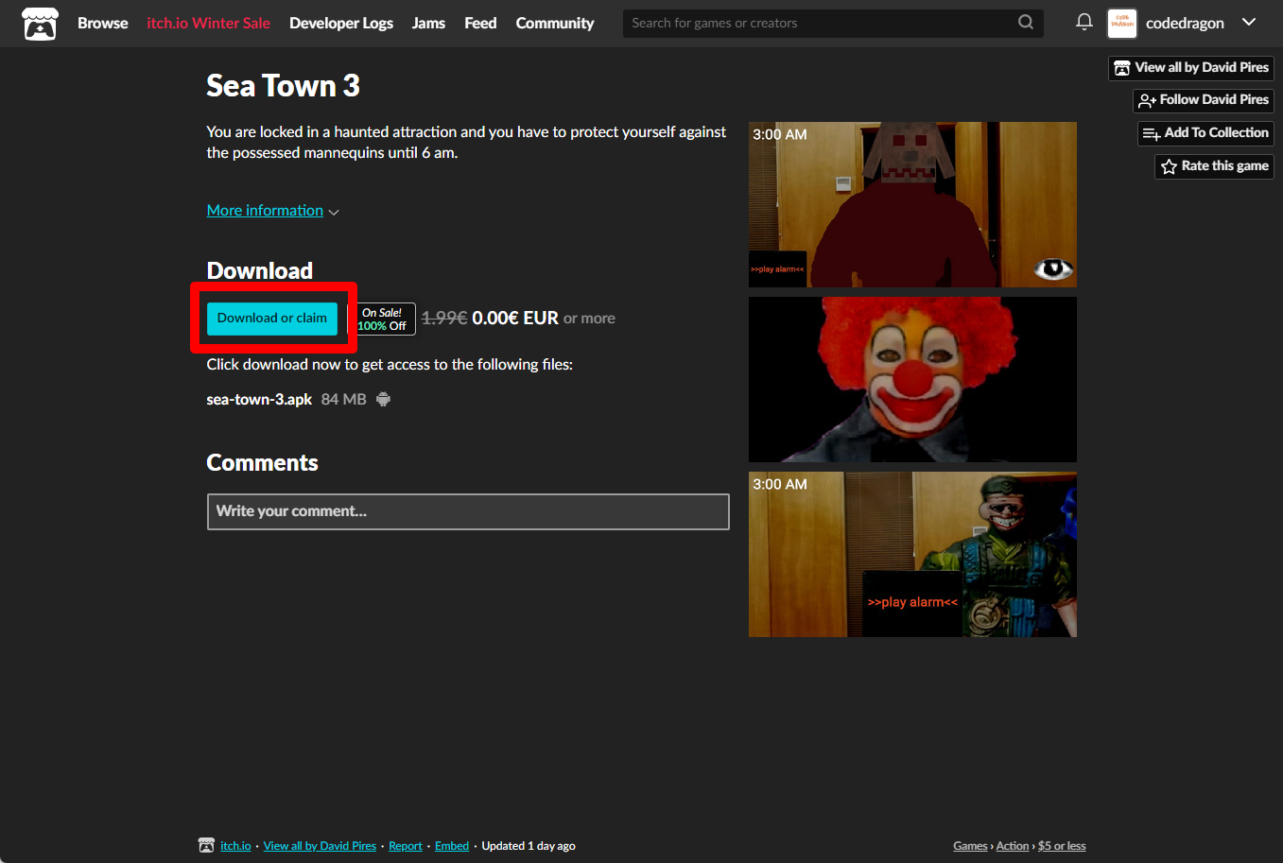Open the Embed link
Image resolution: width=1283 pixels, height=863 pixels.
(452, 846)
